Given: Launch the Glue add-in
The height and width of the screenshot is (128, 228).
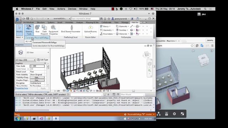Looking at the screenshot, I should tap(37, 29).
